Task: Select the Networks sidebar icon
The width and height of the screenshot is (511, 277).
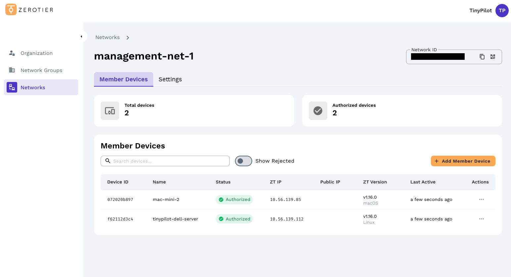Action: (12, 87)
